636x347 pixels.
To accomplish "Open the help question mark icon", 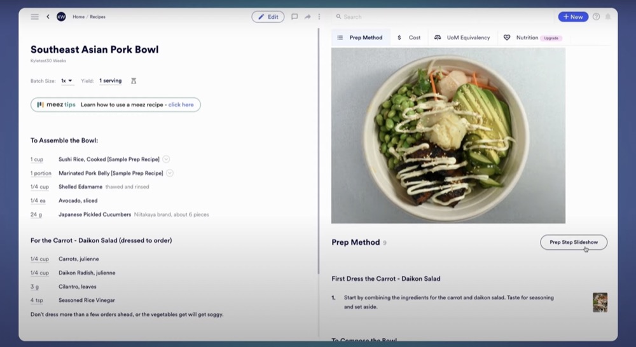I will pos(596,17).
